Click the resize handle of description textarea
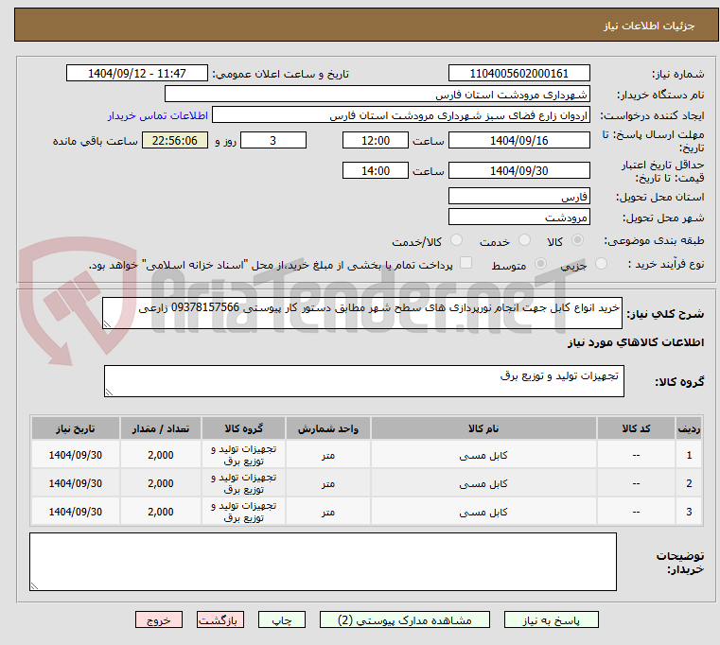The image size is (720, 645). [x=107, y=324]
